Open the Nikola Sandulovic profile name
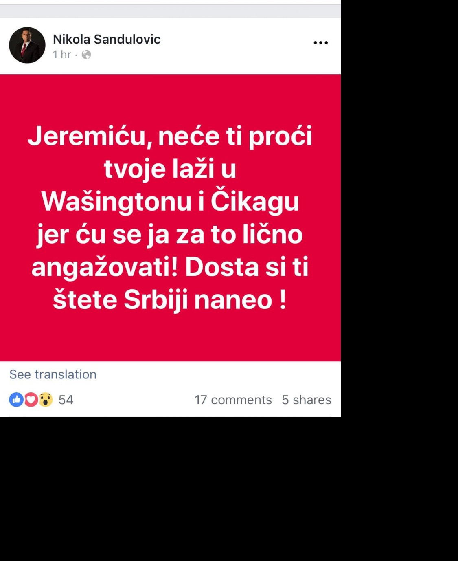 coord(107,39)
